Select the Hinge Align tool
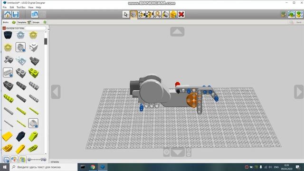 150,14
